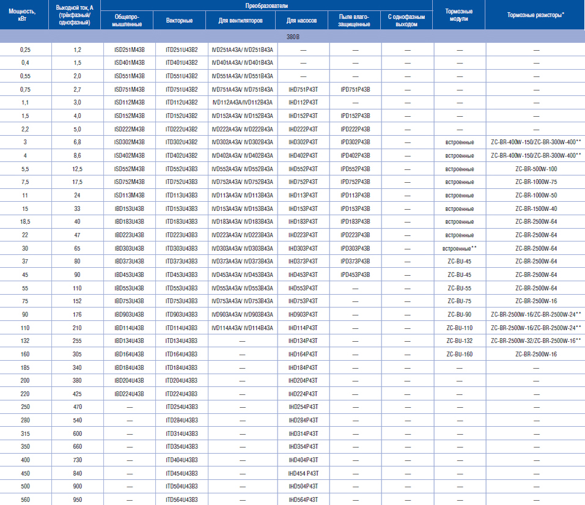Screen dimensions: 585x505
Task: Click cell ITD254U43B3
Action: point(182,407)
